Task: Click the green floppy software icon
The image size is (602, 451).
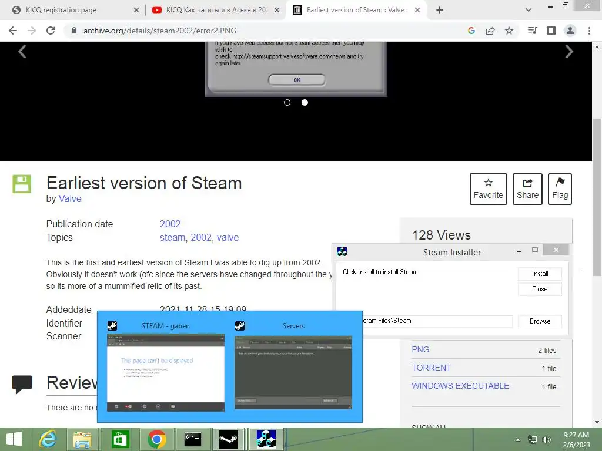Action: click(22, 184)
